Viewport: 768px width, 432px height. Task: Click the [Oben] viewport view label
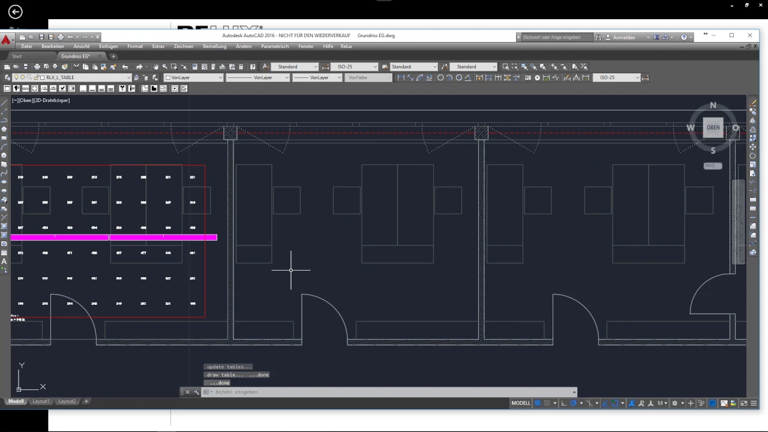(25, 100)
